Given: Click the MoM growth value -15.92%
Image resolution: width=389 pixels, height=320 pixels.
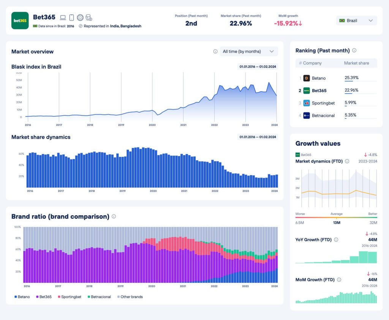Looking at the screenshot, I should [x=286, y=23].
